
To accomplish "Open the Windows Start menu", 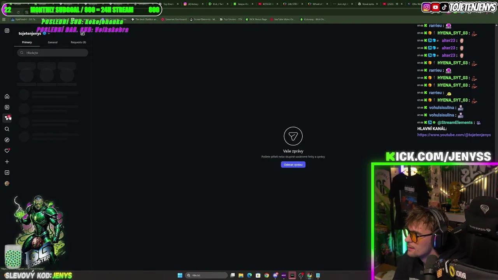I will point(180,275).
